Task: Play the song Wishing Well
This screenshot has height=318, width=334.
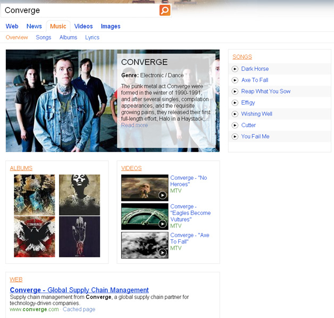Action: tap(235, 114)
